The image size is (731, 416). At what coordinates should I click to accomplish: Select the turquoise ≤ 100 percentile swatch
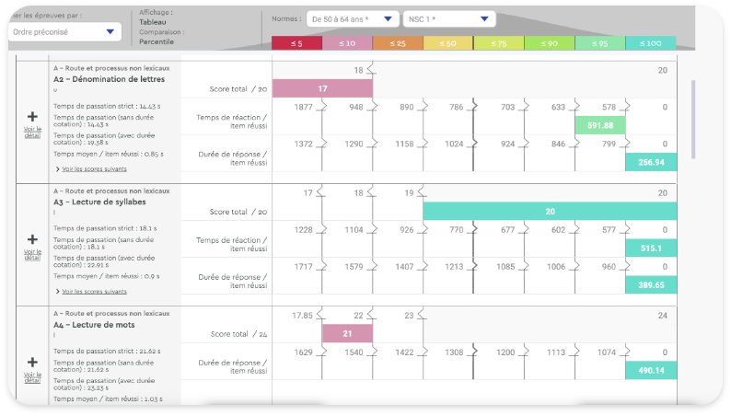[x=650, y=43]
